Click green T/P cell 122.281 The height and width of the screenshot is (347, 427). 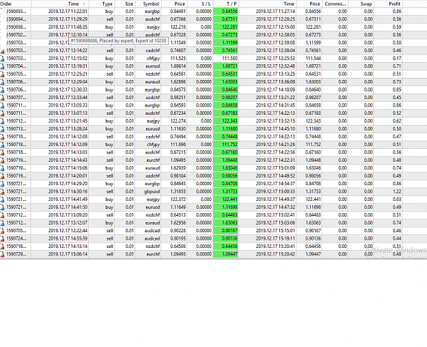[x=225, y=27]
